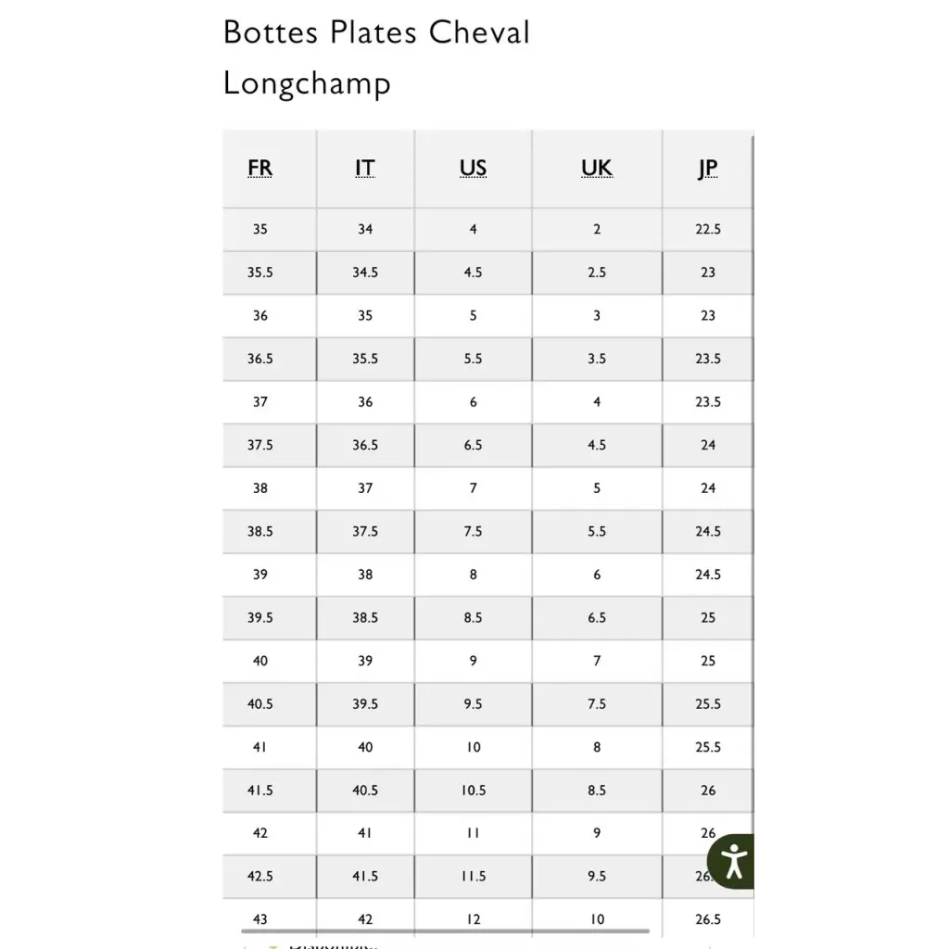This screenshot has height=949, width=949.
Task: Select the US size 7 cell
Action: click(x=473, y=488)
